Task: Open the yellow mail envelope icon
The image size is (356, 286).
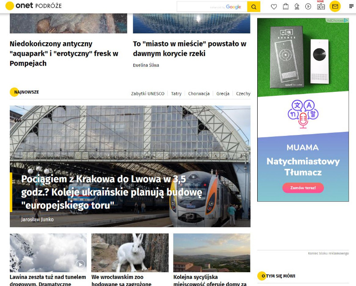Action: (335, 6)
